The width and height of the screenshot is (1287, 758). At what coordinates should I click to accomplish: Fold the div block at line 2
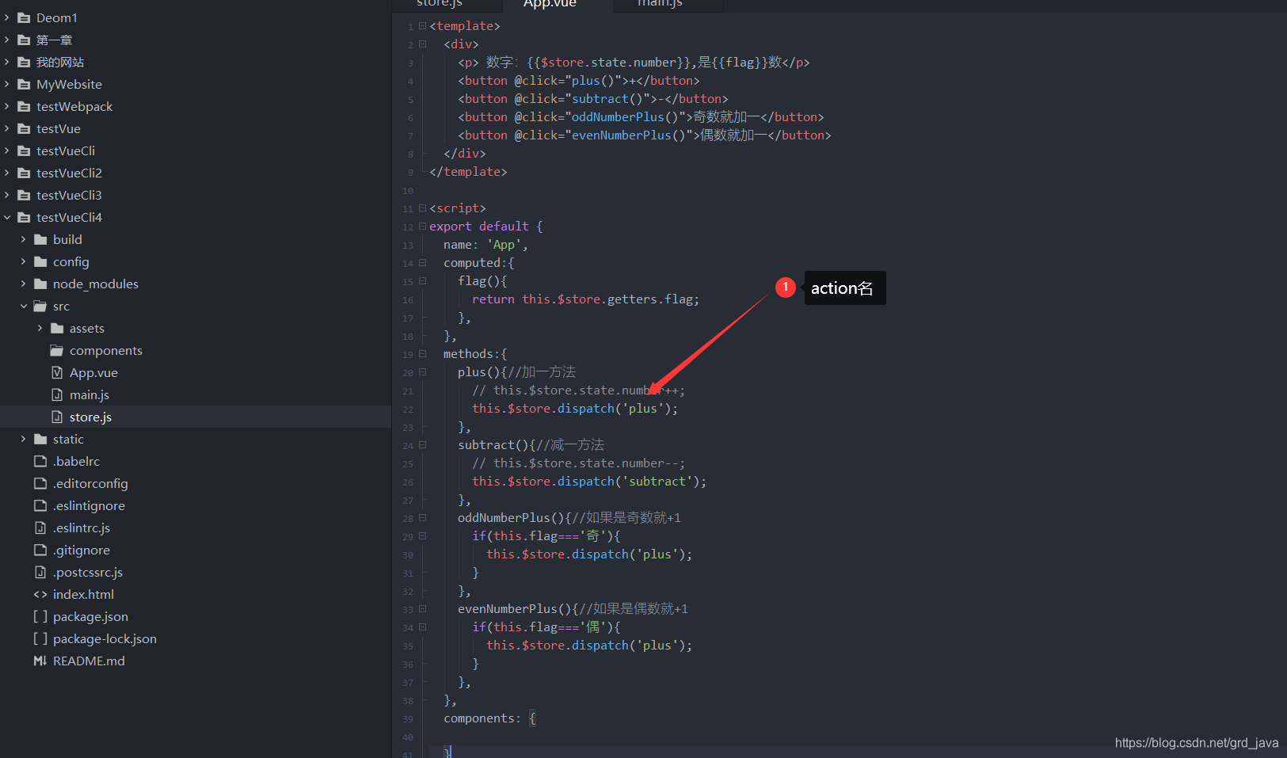(x=422, y=44)
